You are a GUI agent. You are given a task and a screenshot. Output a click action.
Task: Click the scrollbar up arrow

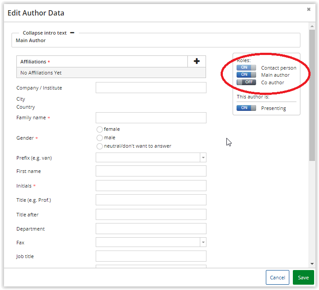(x=312, y=26)
